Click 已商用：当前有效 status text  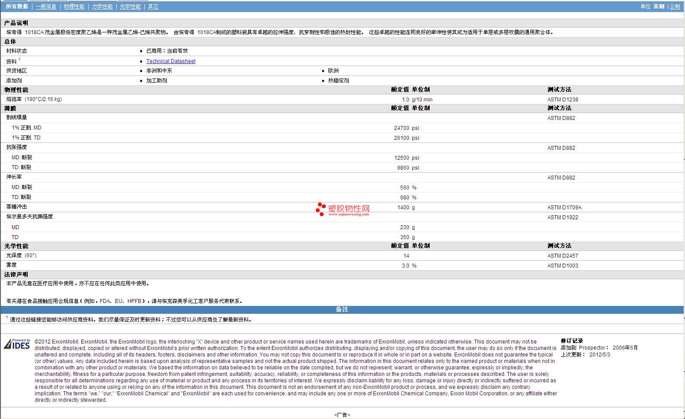[x=167, y=51]
